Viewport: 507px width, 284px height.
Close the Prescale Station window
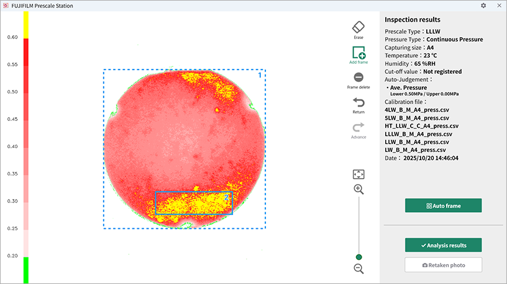[x=498, y=6]
